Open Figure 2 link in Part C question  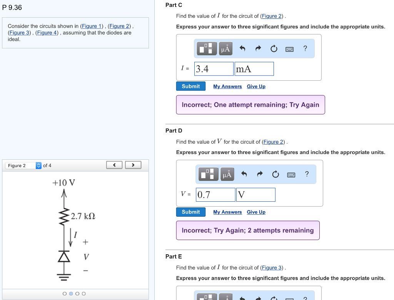[x=272, y=16]
